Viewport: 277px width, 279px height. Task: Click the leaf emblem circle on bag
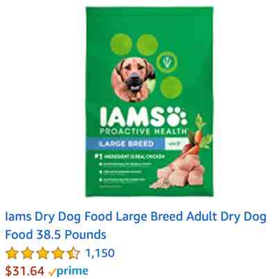(167, 62)
